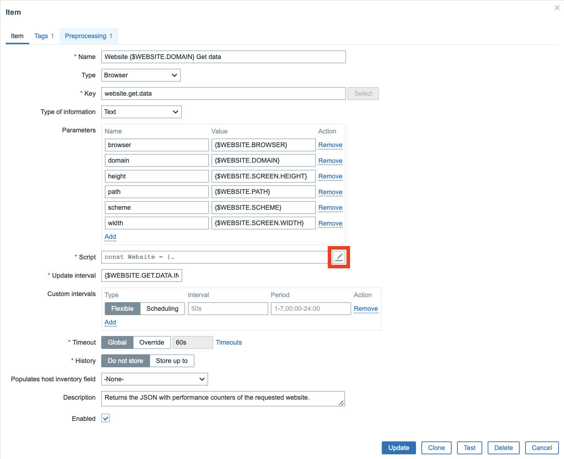Open the Timeouts link
The image size is (564, 459).
[229, 342]
